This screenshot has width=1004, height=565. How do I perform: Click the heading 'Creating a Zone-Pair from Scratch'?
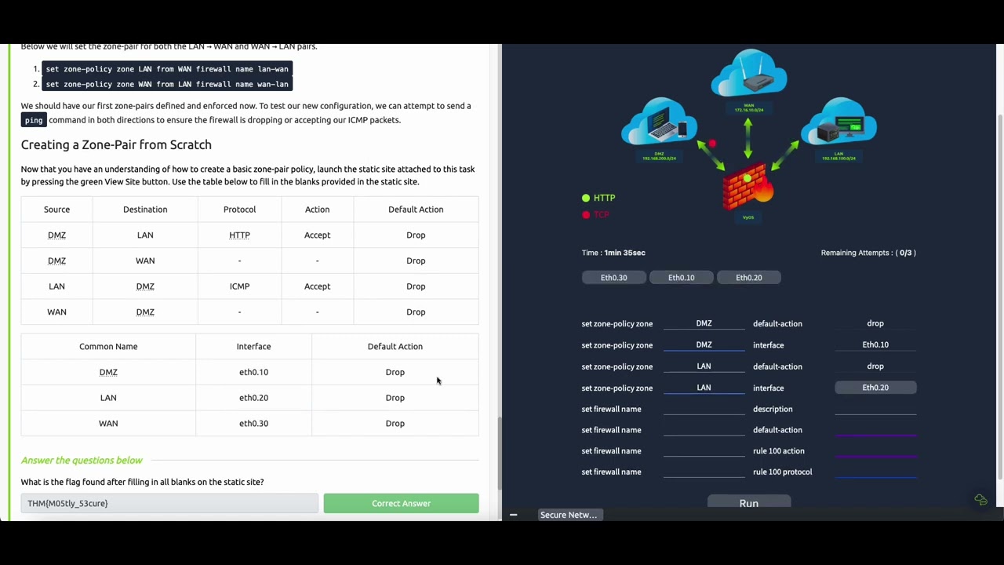click(116, 145)
